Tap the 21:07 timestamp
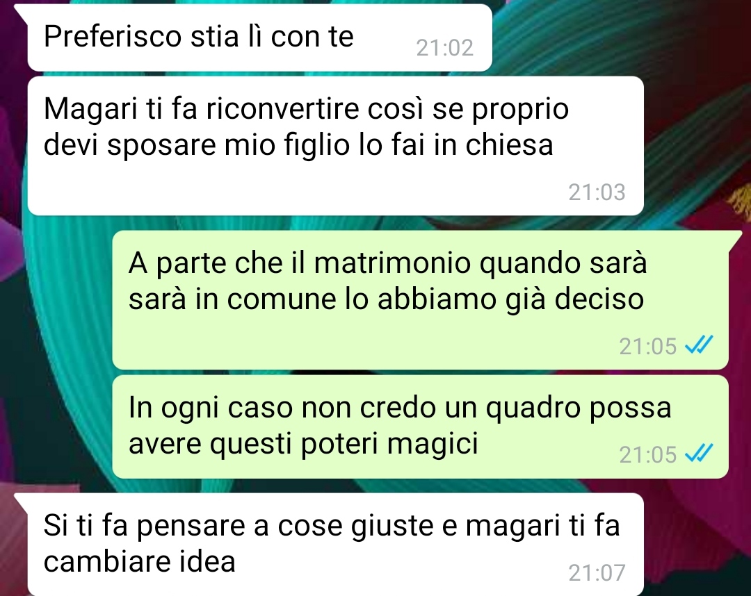The image size is (751, 596). (x=597, y=573)
